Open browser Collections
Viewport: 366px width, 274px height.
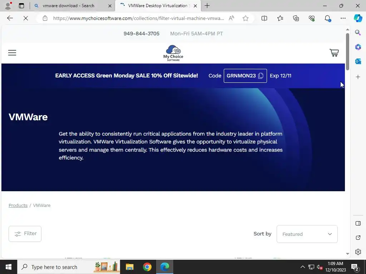pos(296,18)
